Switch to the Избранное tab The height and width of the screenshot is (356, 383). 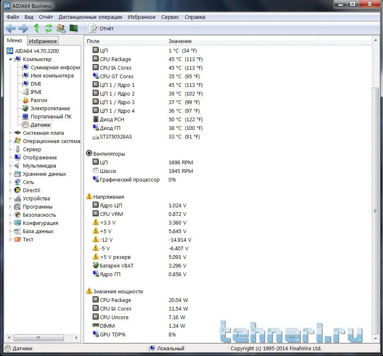click(x=43, y=41)
